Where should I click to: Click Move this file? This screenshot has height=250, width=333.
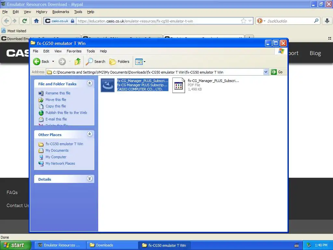56,100
